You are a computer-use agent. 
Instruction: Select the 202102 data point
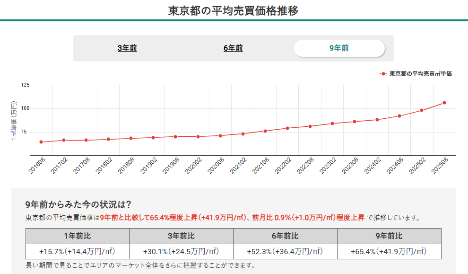[x=243, y=134]
